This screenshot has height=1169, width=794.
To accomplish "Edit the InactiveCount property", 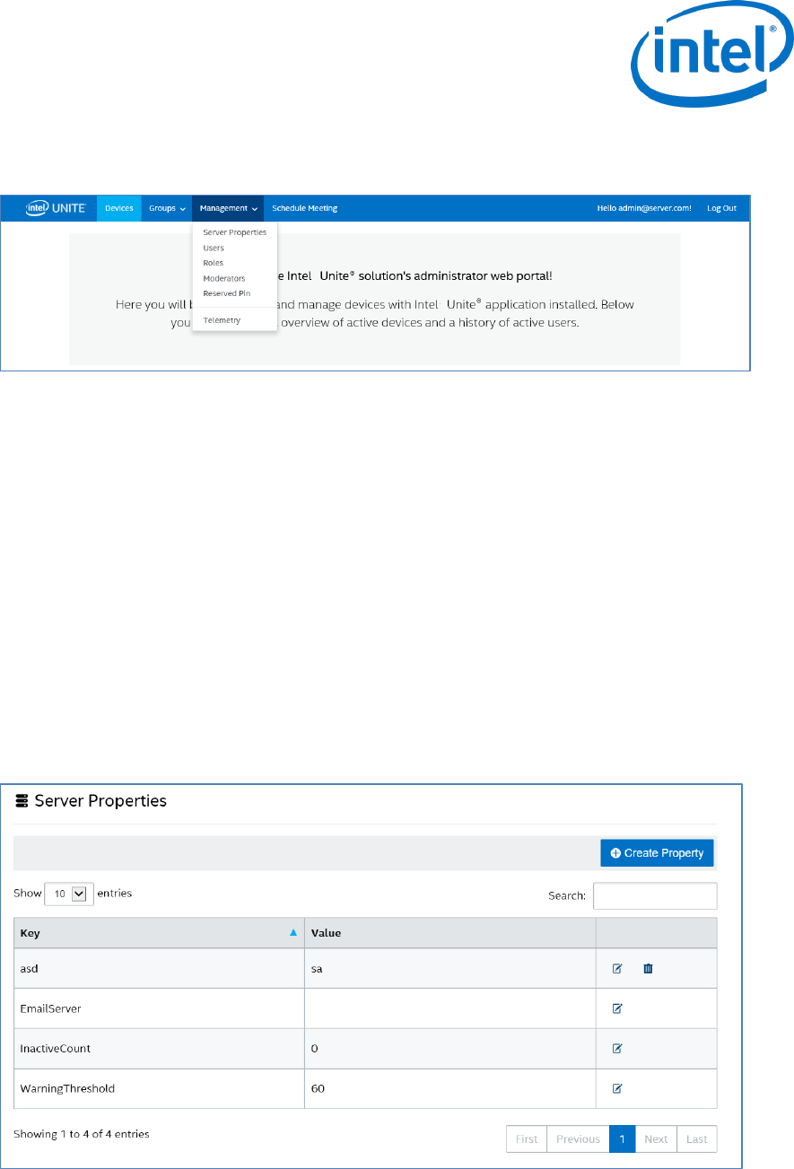I will pos(617,1048).
